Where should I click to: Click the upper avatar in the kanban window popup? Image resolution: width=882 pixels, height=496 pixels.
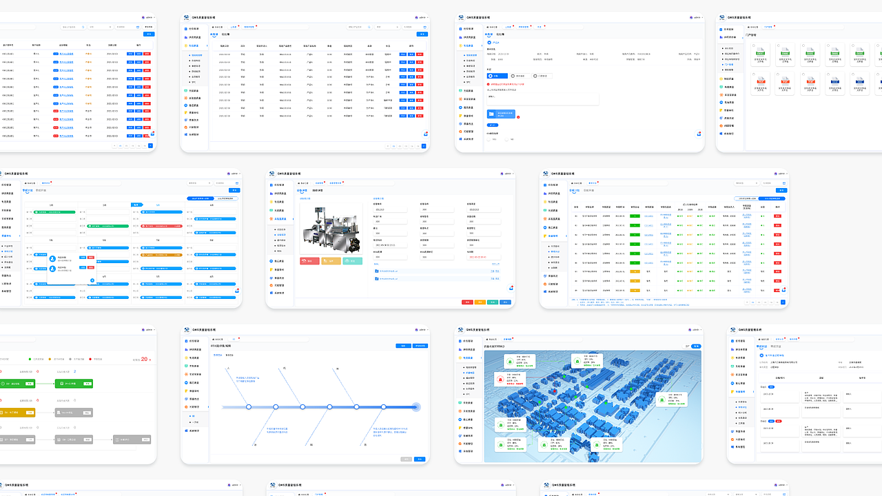pyautogui.click(x=52, y=258)
